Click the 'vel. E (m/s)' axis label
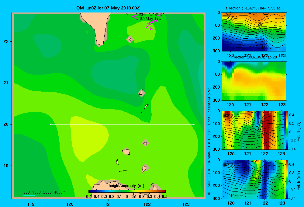Image resolution: width=304 pixels, height=207 pixels. point(299,181)
